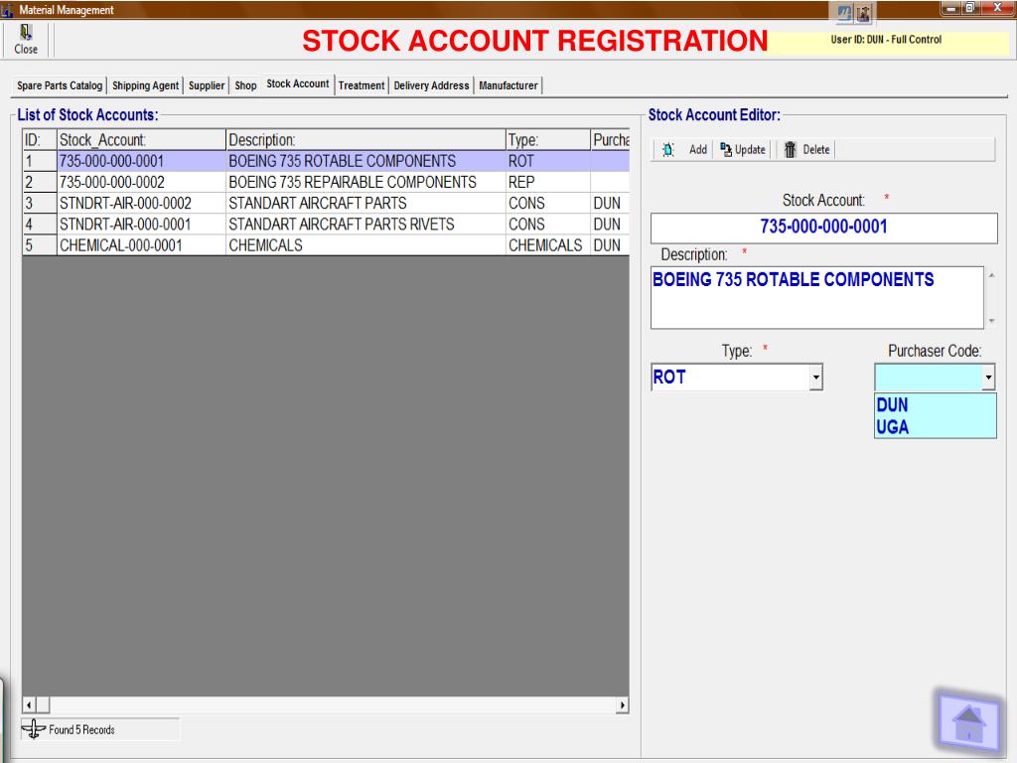Click the Delete button label

[x=816, y=150]
